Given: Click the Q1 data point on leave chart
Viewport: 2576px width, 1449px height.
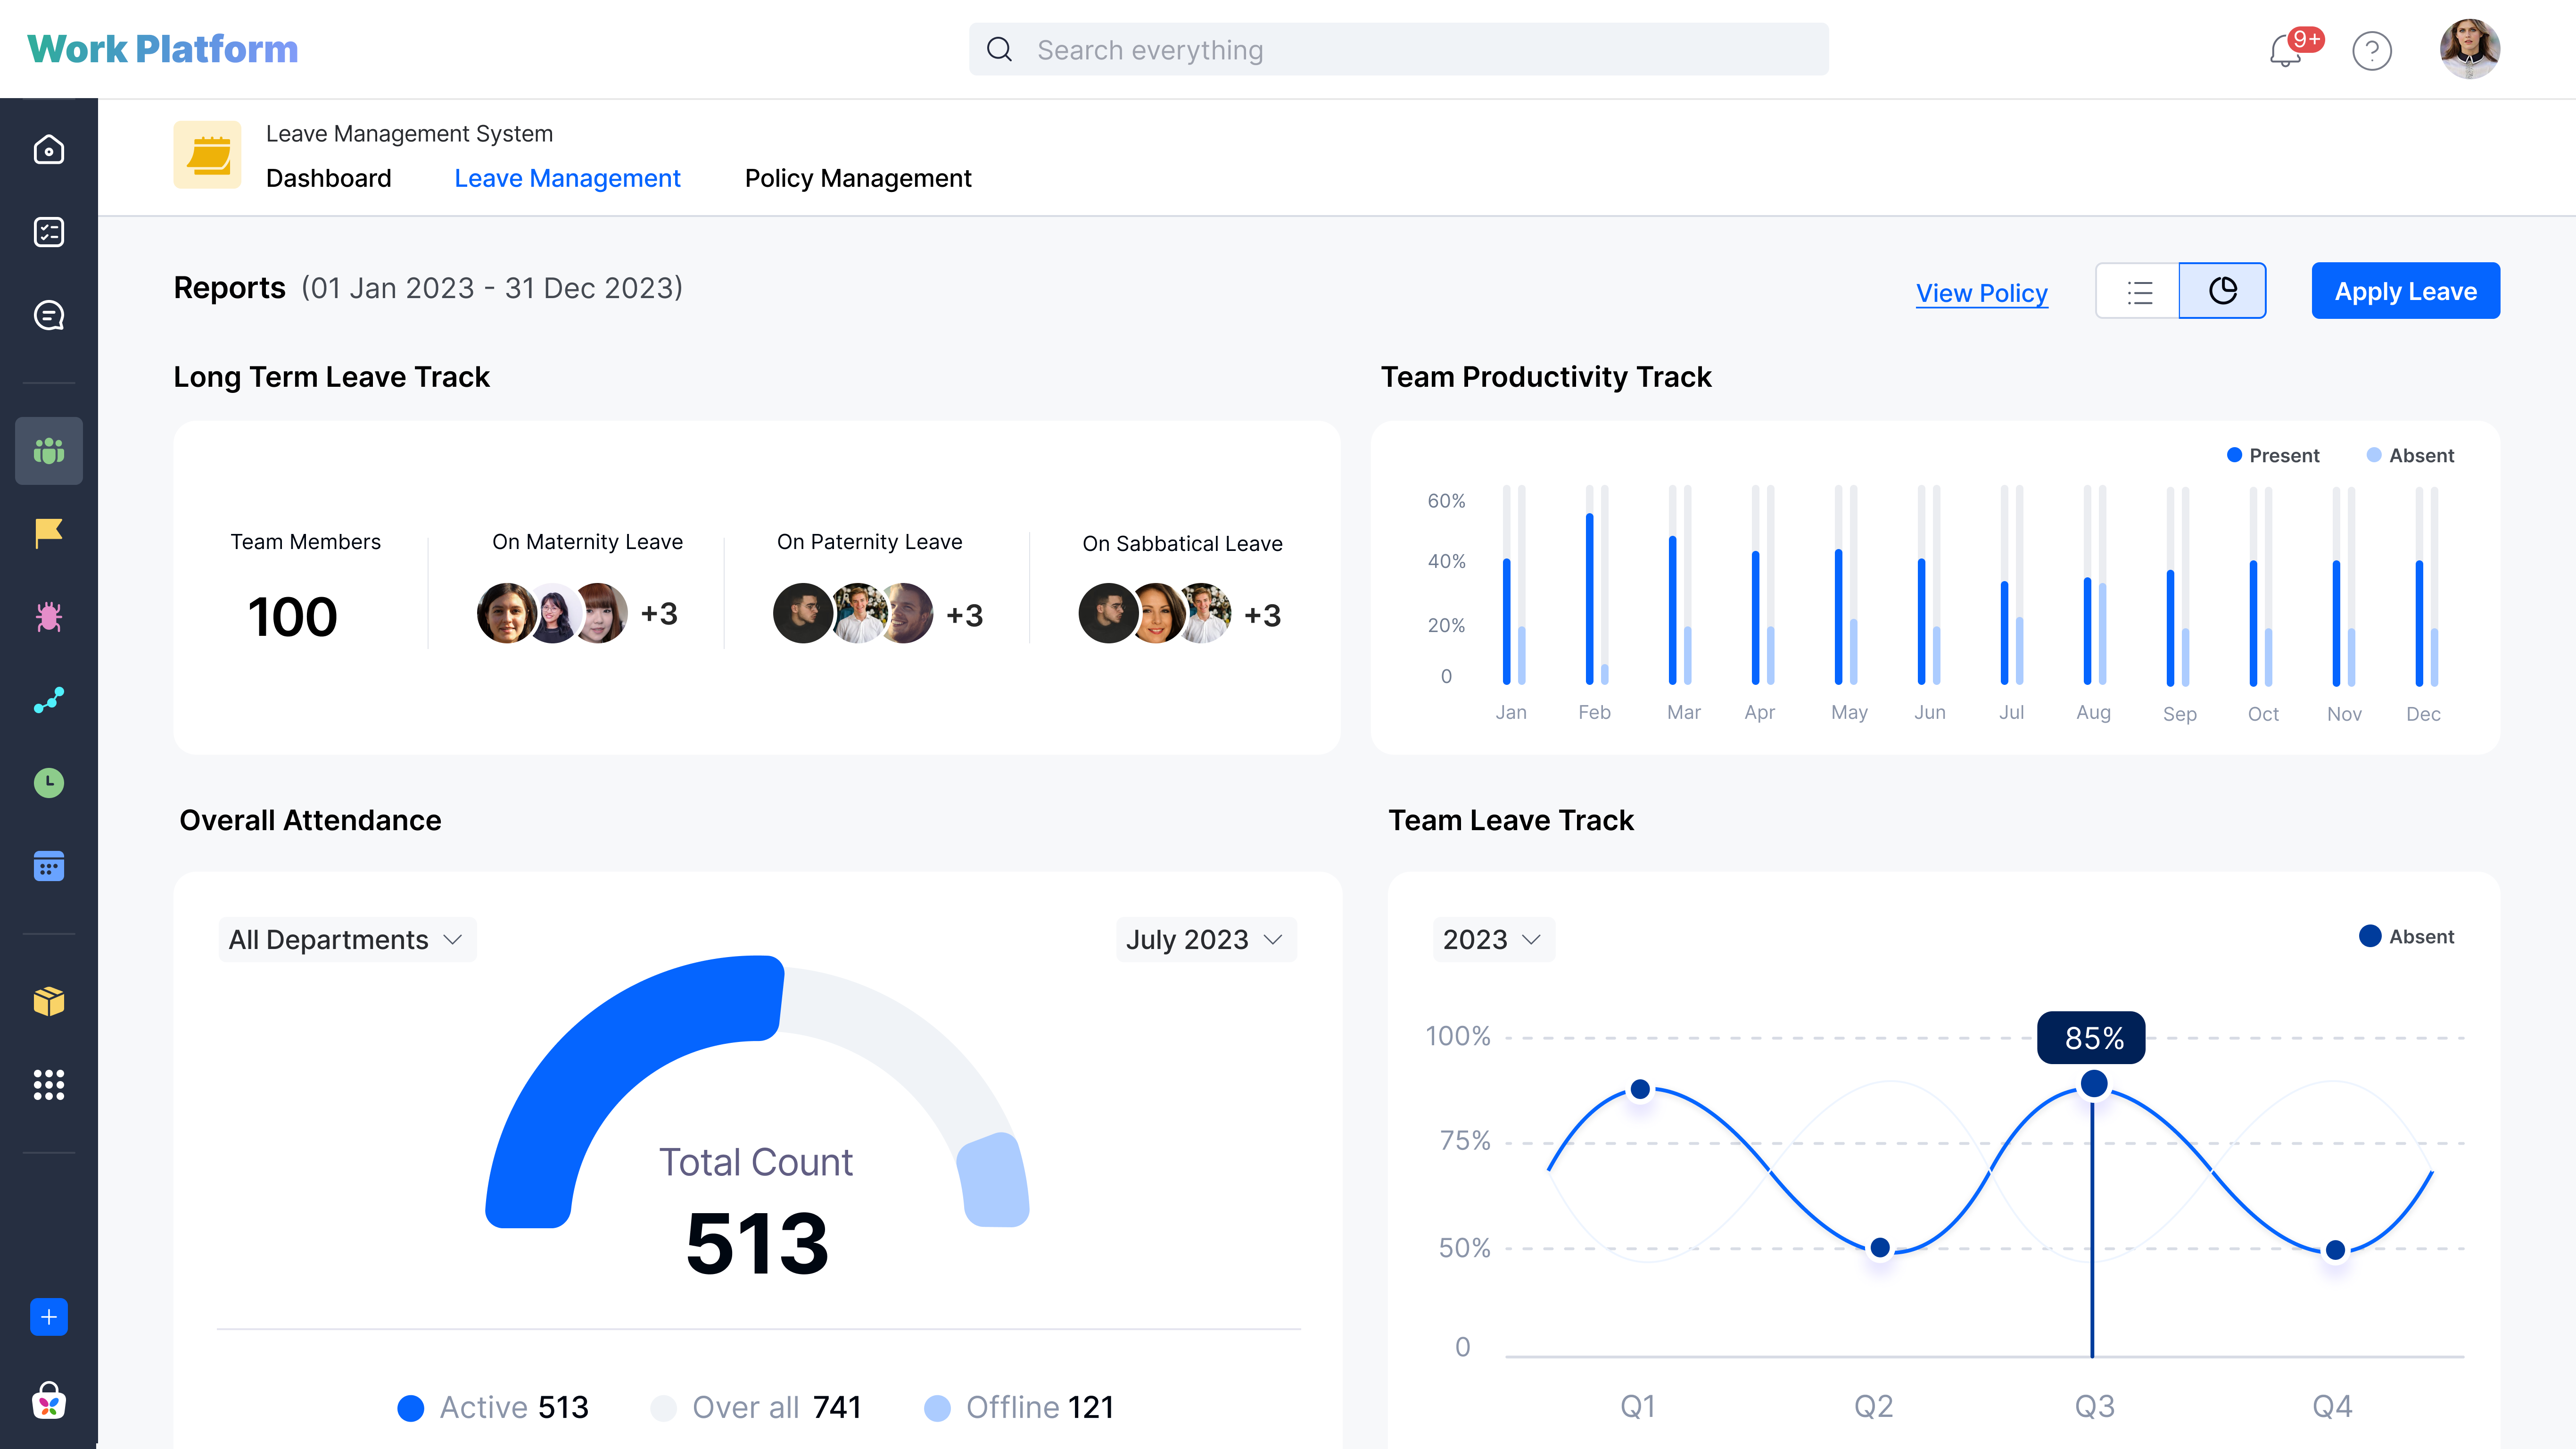Looking at the screenshot, I should [1640, 1089].
